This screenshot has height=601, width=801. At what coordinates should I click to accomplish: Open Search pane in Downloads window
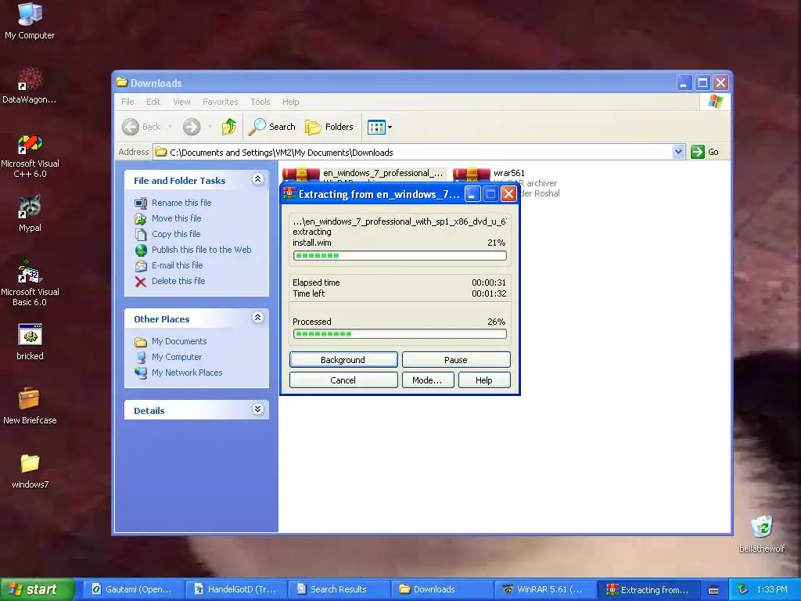271,127
